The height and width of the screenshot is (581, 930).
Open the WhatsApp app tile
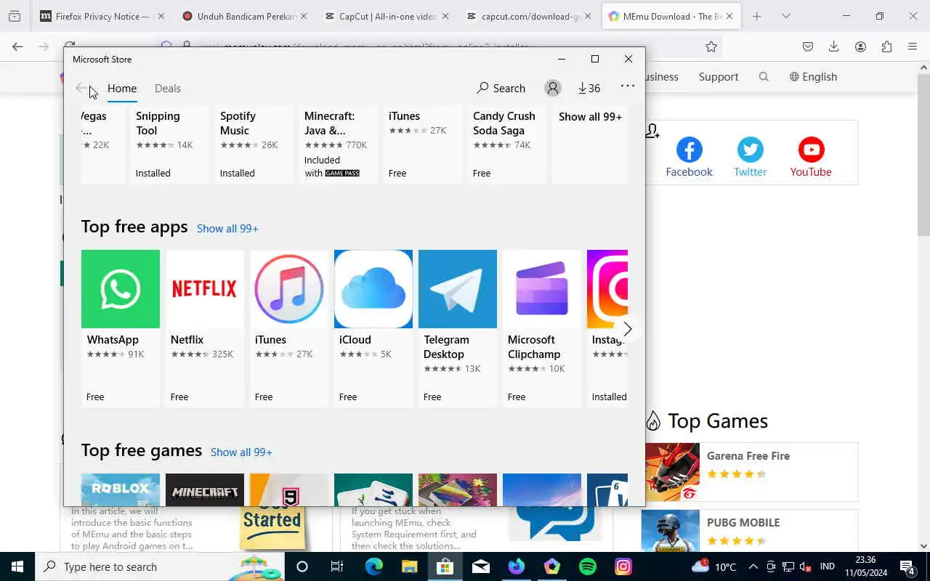pos(121,328)
